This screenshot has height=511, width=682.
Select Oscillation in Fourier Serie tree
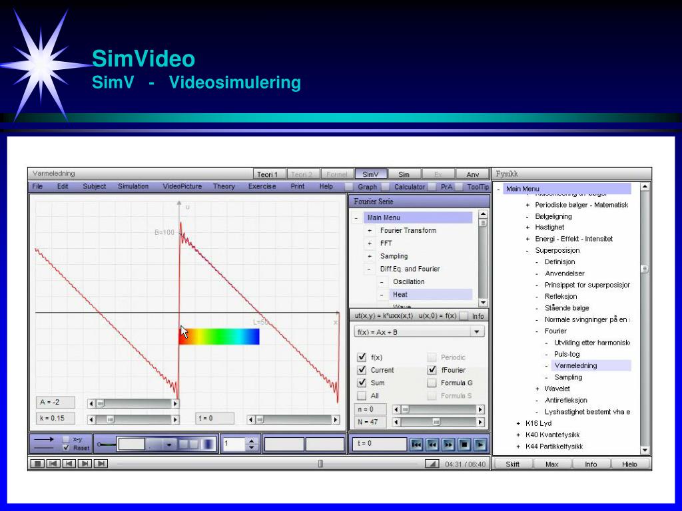[x=408, y=282]
